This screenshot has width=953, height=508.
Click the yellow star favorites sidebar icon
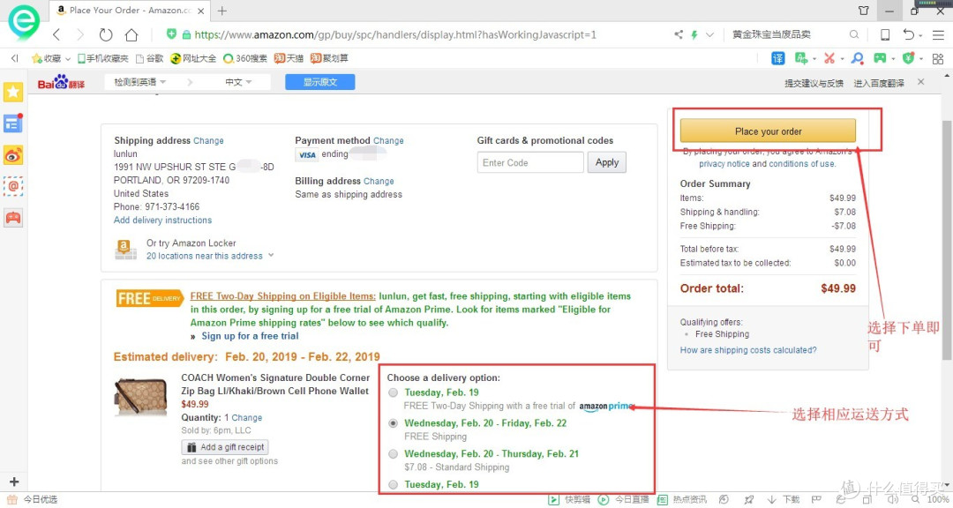(x=13, y=93)
